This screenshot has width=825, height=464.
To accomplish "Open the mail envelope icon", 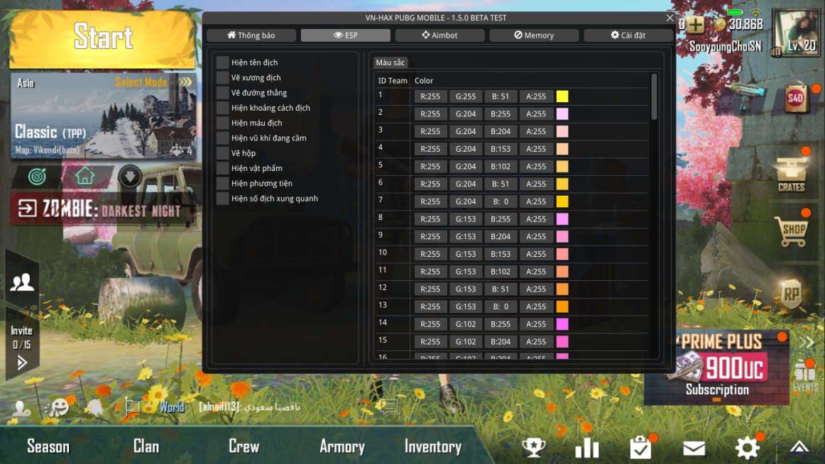I will [x=694, y=448].
